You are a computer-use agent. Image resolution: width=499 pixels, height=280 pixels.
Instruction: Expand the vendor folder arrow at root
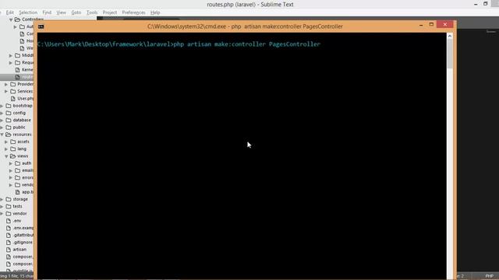2,213
